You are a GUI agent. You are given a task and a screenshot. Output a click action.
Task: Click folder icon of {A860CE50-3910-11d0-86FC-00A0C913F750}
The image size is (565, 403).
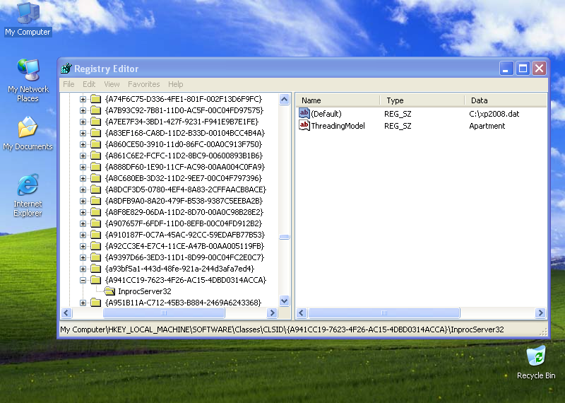click(x=95, y=144)
